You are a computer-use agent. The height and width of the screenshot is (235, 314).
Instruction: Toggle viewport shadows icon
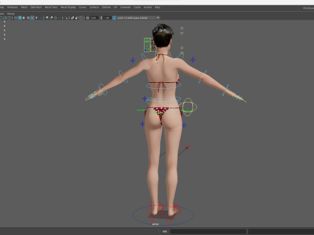click(x=41, y=18)
